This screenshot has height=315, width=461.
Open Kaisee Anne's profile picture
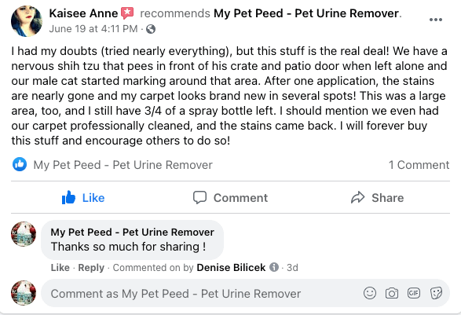(27, 21)
